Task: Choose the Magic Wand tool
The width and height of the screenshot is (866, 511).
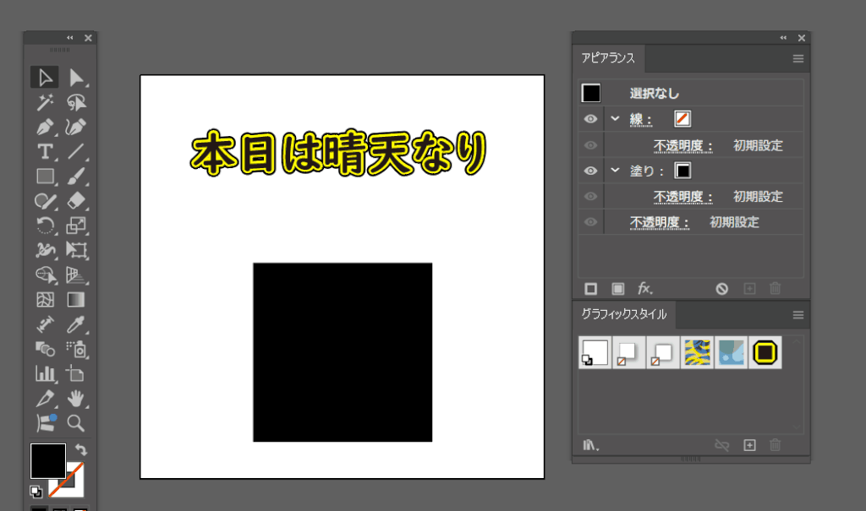Action: click(45, 102)
